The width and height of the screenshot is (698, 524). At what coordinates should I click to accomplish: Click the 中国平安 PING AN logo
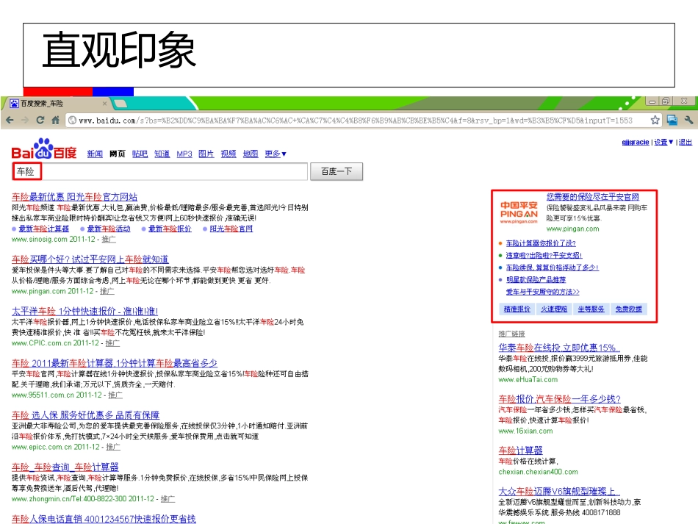click(519, 212)
